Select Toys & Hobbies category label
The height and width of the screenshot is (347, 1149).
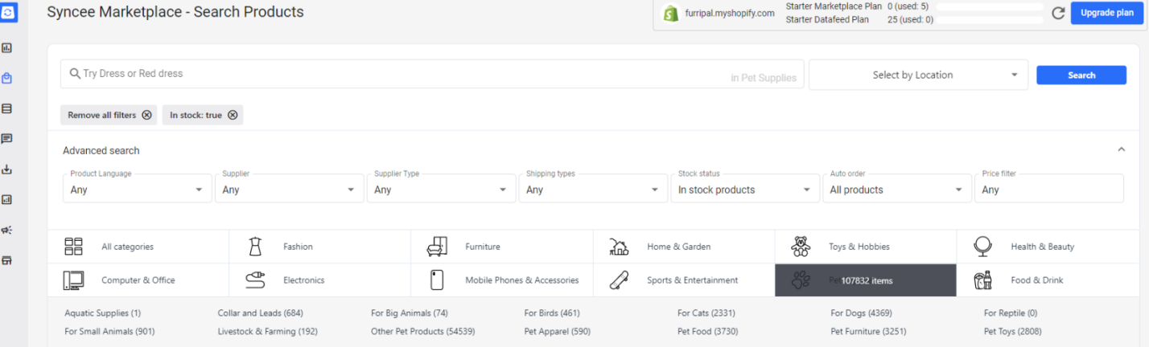859,247
